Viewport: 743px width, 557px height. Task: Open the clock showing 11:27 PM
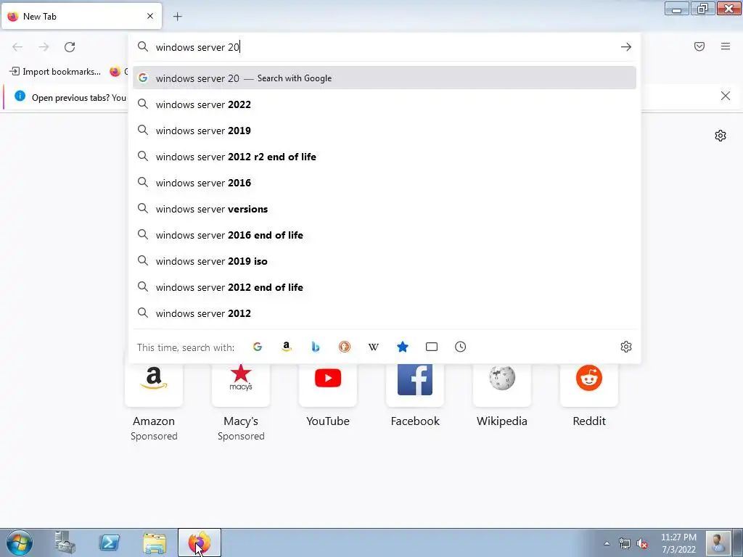tap(678, 543)
